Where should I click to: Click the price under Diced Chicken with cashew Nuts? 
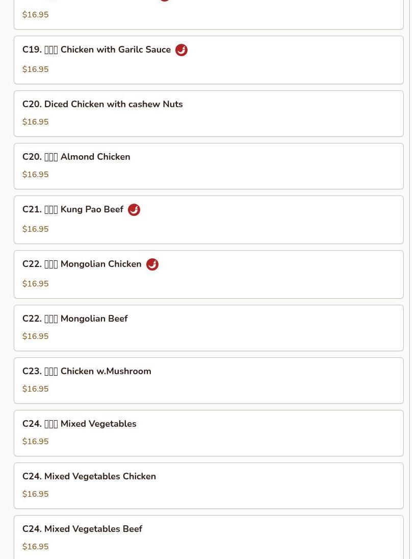click(35, 121)
